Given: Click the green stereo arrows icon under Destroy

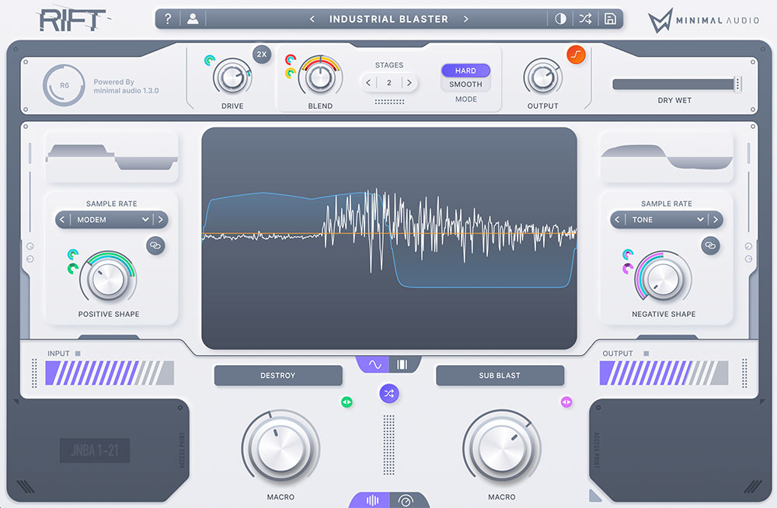Looking at the screenshot, I should tap(347, 402).
